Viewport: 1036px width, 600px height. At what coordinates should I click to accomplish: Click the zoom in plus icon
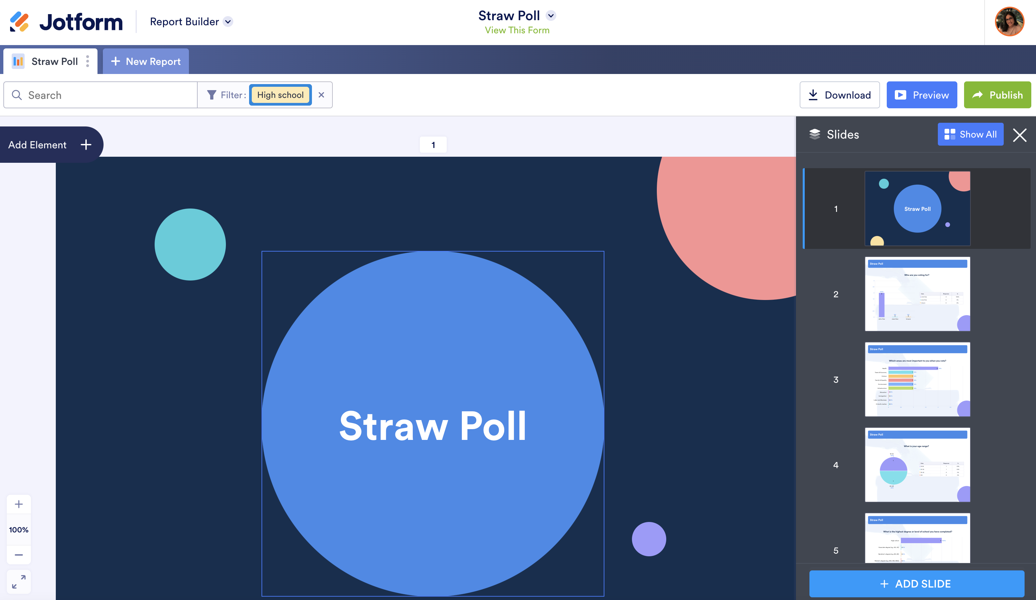point(18,504)
